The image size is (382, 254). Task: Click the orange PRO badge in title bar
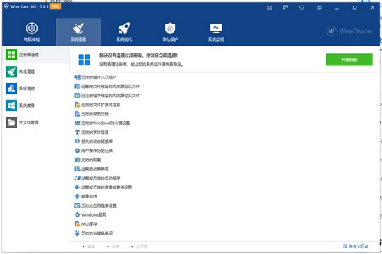coord(56,6)
